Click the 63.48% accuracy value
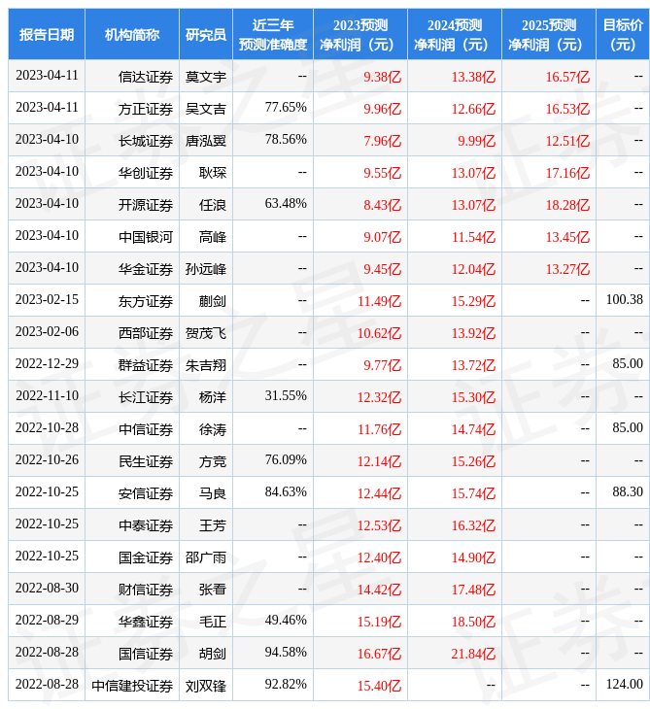This screenshot has height=709, width=650. point(286,204)
